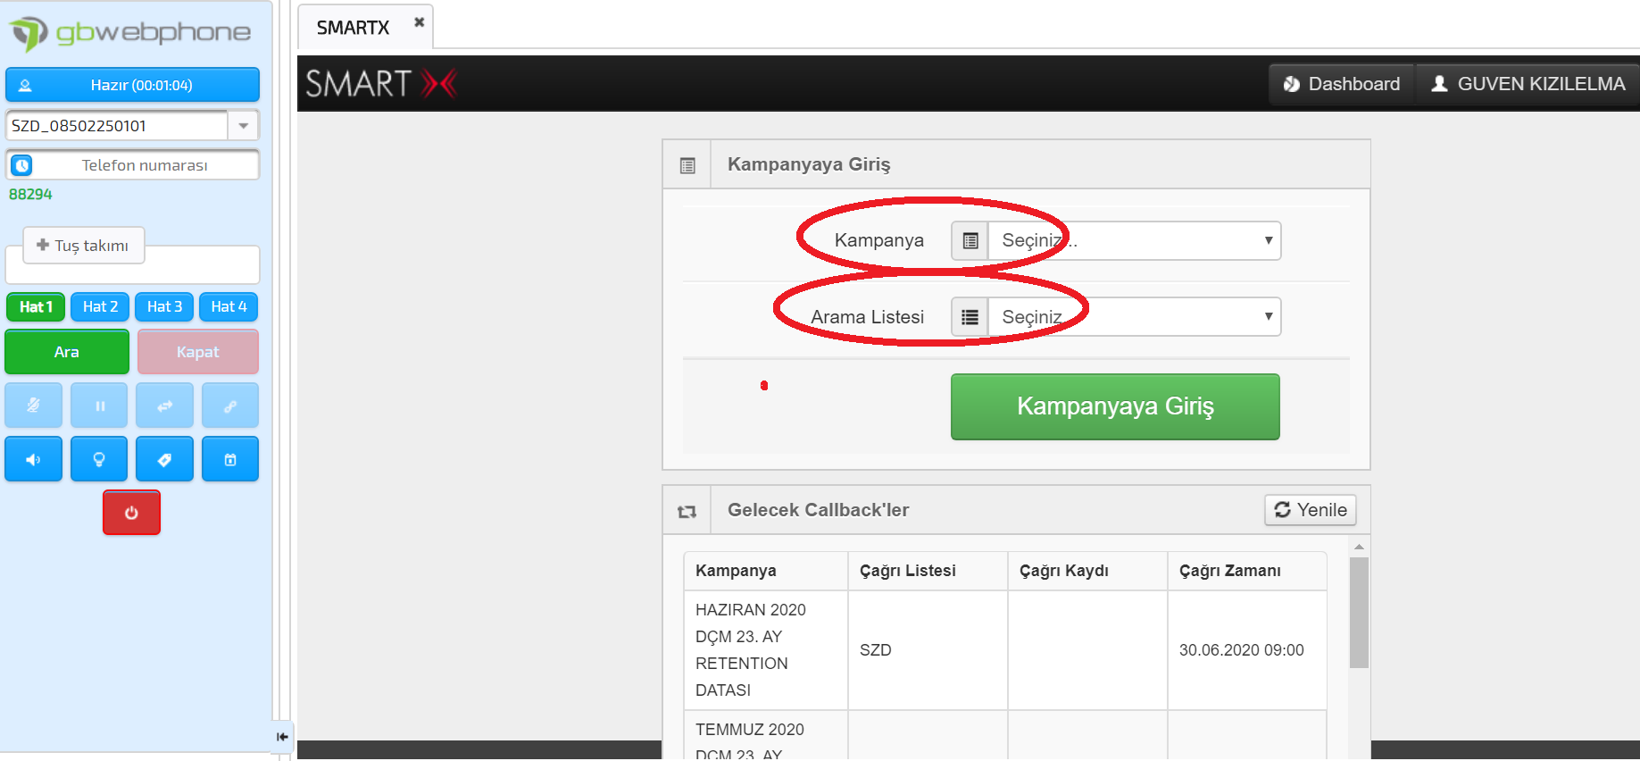The height and width of the screenshot is (761, 1640).
Task: Close the SMARTX tab
Action: [419, 22]
